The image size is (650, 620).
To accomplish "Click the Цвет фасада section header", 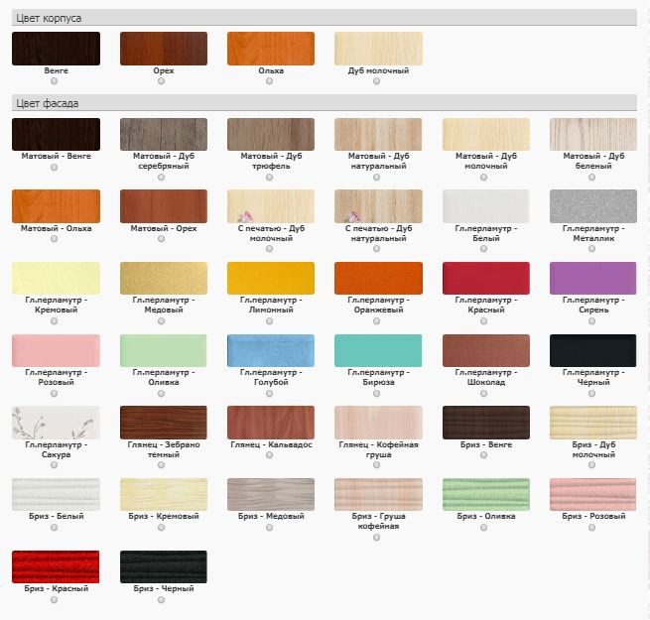I will (47, 103).
